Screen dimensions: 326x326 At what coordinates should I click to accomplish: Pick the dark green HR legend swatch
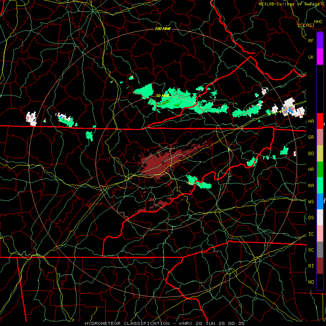[x=320, y=170]
